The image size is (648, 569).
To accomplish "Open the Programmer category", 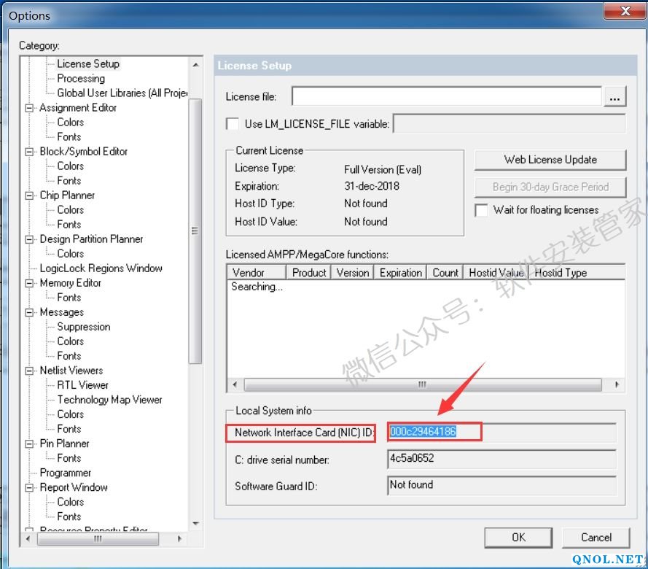I will tap(66, 473).
